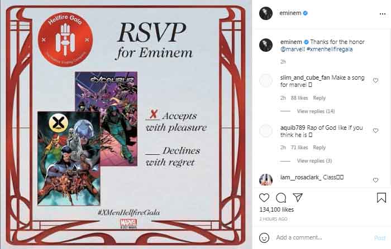View the 134,100 likes list
Viewport: 391px width, 249px height.
tap(276, 209)
